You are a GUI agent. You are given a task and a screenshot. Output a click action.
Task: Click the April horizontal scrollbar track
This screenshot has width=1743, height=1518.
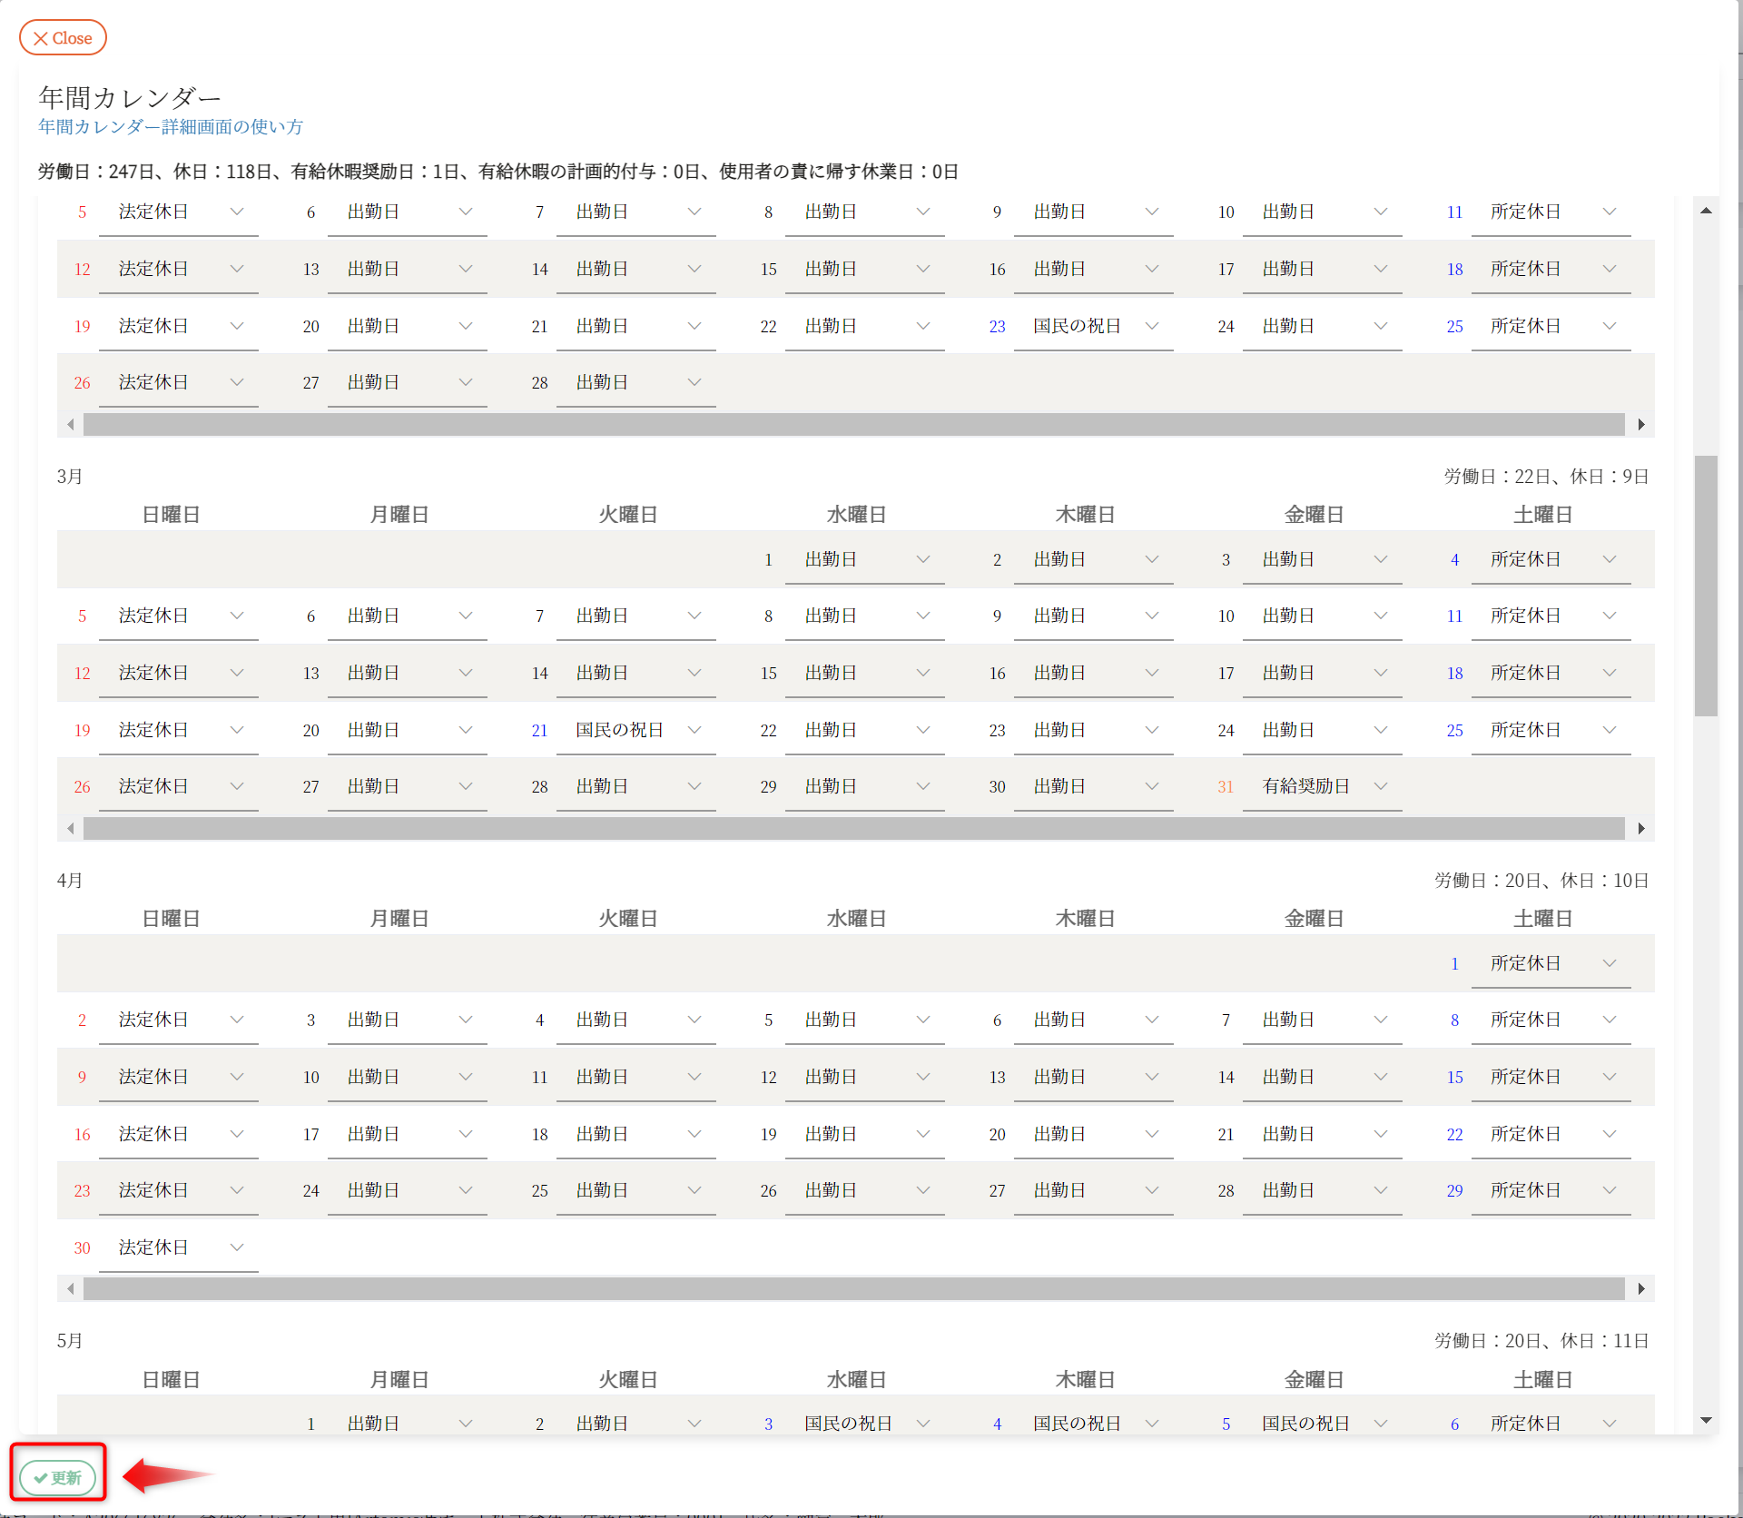[853, 1288]
